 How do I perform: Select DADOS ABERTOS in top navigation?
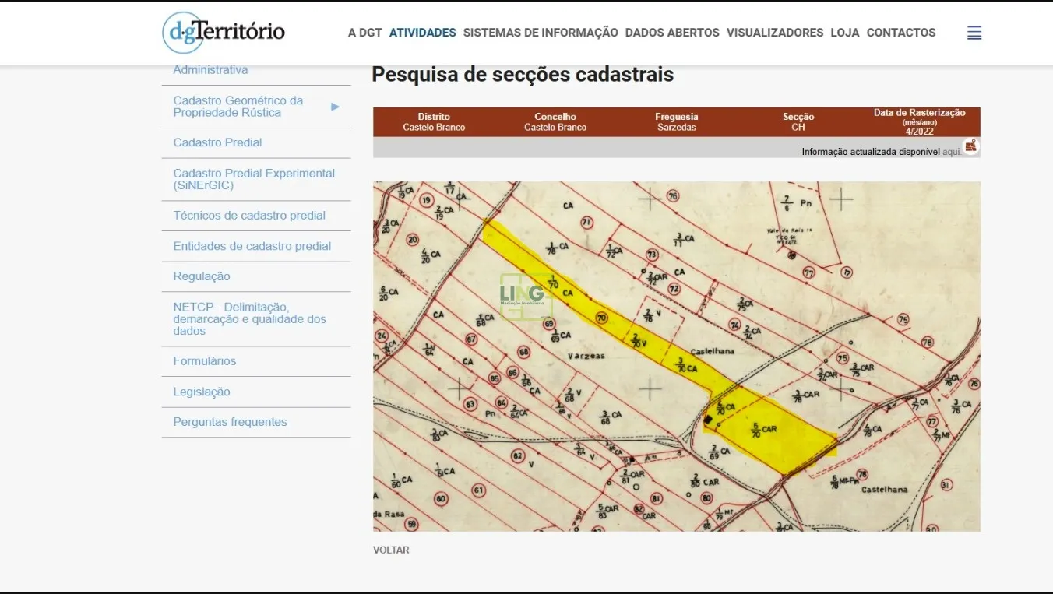tap(672, 33)
